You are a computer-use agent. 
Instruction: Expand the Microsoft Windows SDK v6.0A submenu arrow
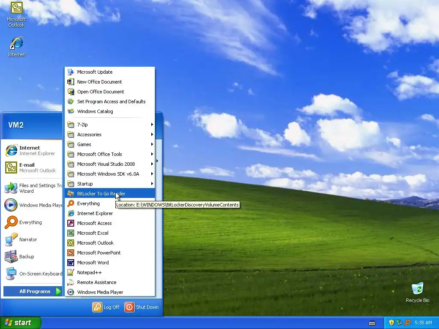[x=152, y=174]
